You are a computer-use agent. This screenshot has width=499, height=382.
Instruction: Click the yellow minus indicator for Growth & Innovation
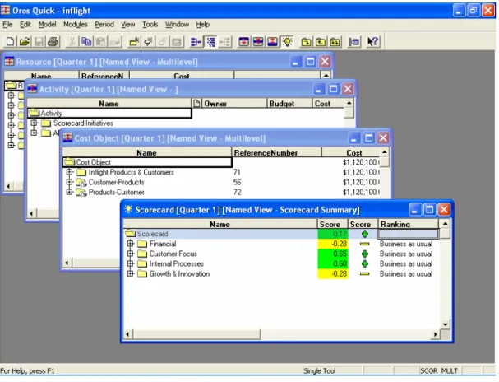(365, 274)
